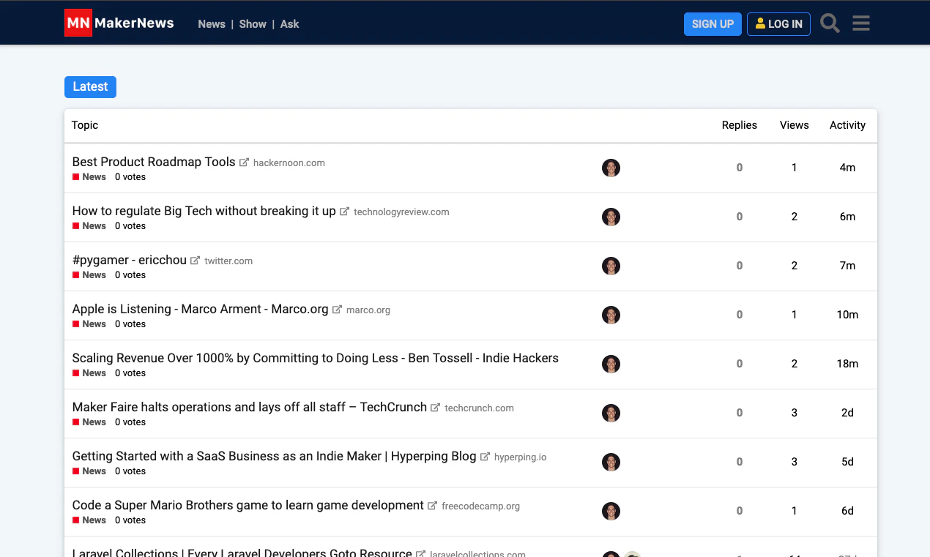
Task: Open topic Best Product Roadmap Tools
Action: tap(154, 162)
